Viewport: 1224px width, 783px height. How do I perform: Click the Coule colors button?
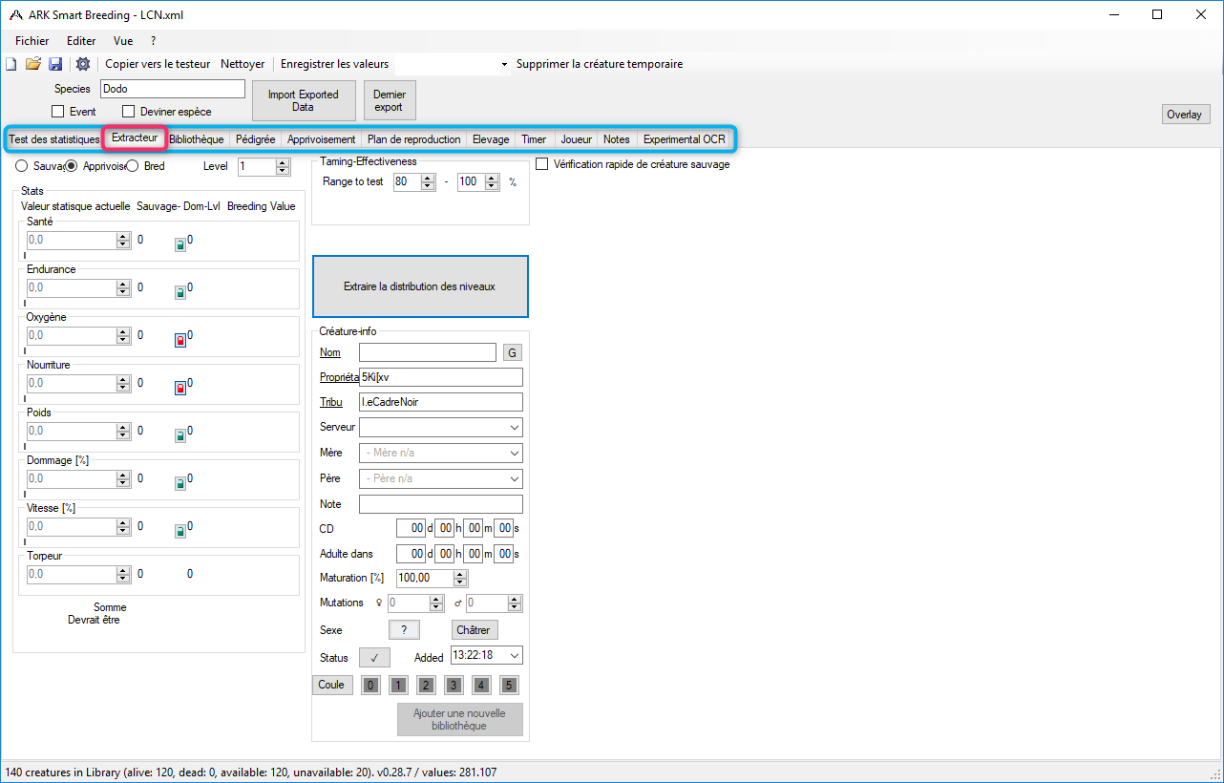point(332,685)
